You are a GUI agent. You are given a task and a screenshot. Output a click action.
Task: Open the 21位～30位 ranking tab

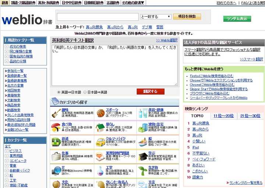[x=250, y=116]
